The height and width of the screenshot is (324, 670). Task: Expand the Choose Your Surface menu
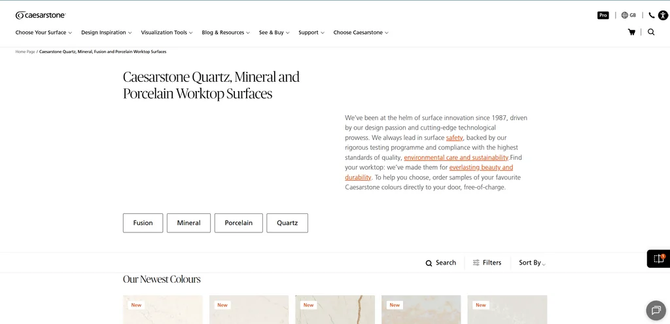43,32
